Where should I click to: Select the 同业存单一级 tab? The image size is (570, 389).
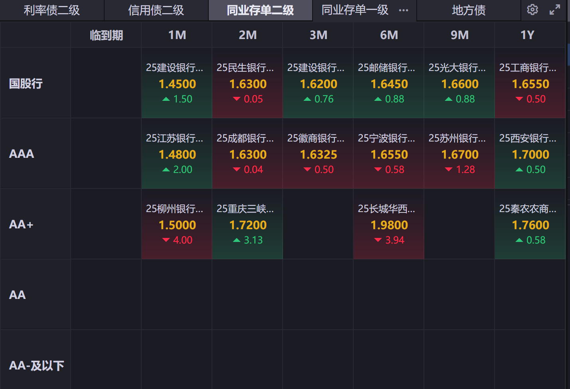[355, 10]
